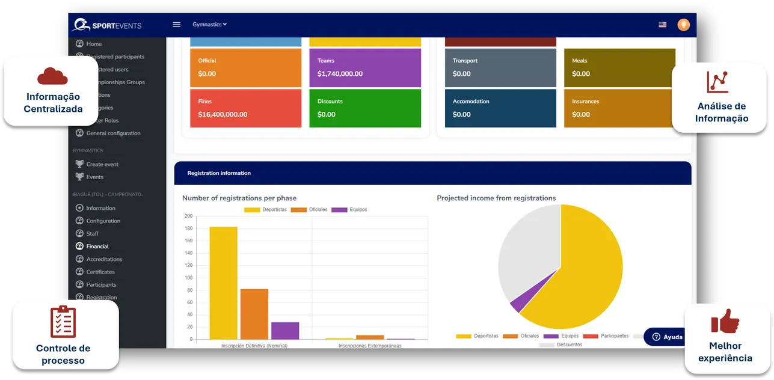The width and height of the screenshot is (774, 380).
Task: Click the red Fines card
Action: tap(245, 108)
